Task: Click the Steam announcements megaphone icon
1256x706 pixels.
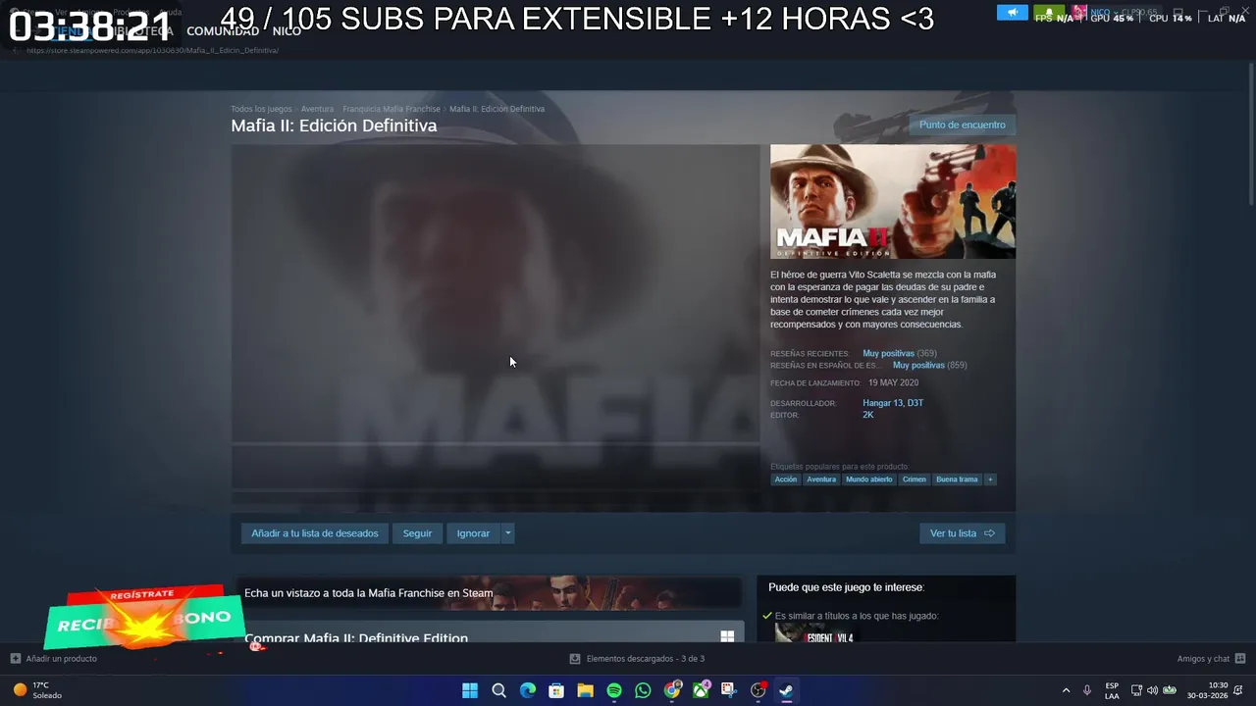Action: point(1012,13)
